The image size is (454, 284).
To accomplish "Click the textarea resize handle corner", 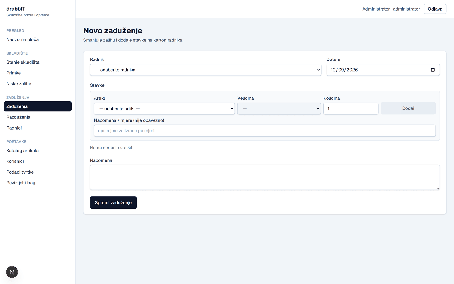I will 438,188.
